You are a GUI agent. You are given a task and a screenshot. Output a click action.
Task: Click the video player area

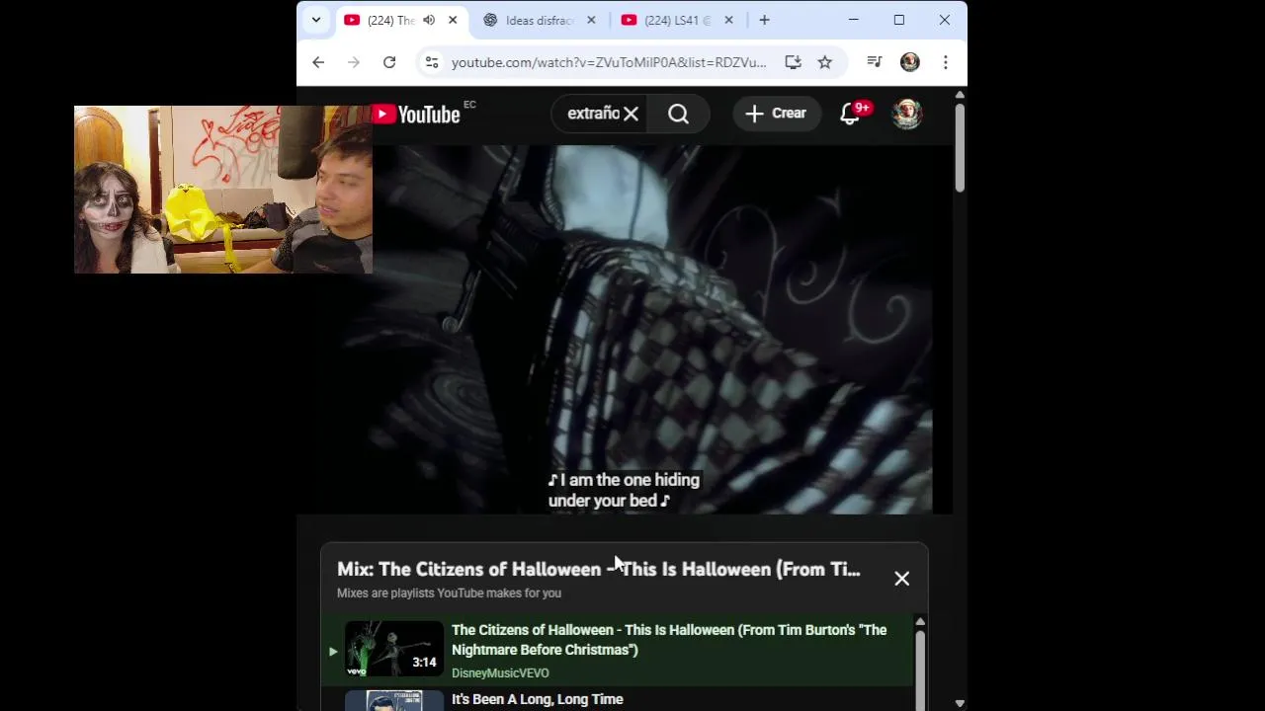[626, 329]
